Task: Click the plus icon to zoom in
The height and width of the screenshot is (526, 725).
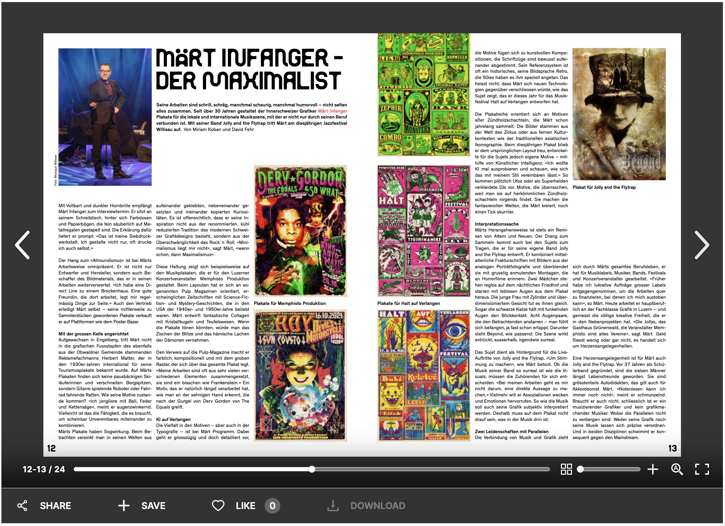Action: point(653,469)
